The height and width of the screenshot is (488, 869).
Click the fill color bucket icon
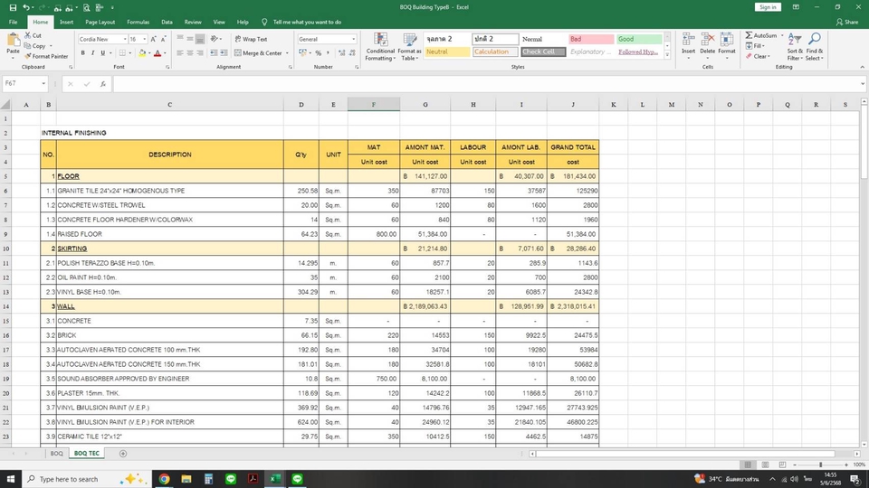142,53
